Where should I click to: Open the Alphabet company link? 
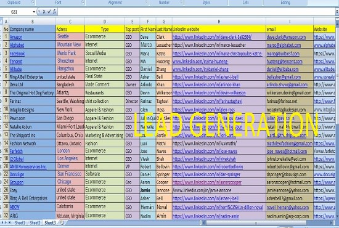click(x=17, y=45)
